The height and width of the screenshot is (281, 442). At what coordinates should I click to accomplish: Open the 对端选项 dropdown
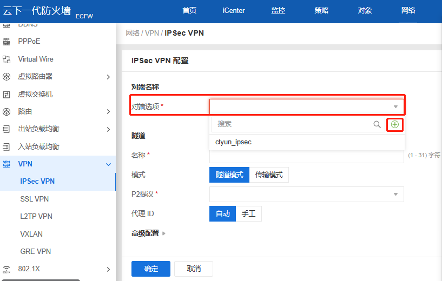pyautogui.click(x=306, y=106)
